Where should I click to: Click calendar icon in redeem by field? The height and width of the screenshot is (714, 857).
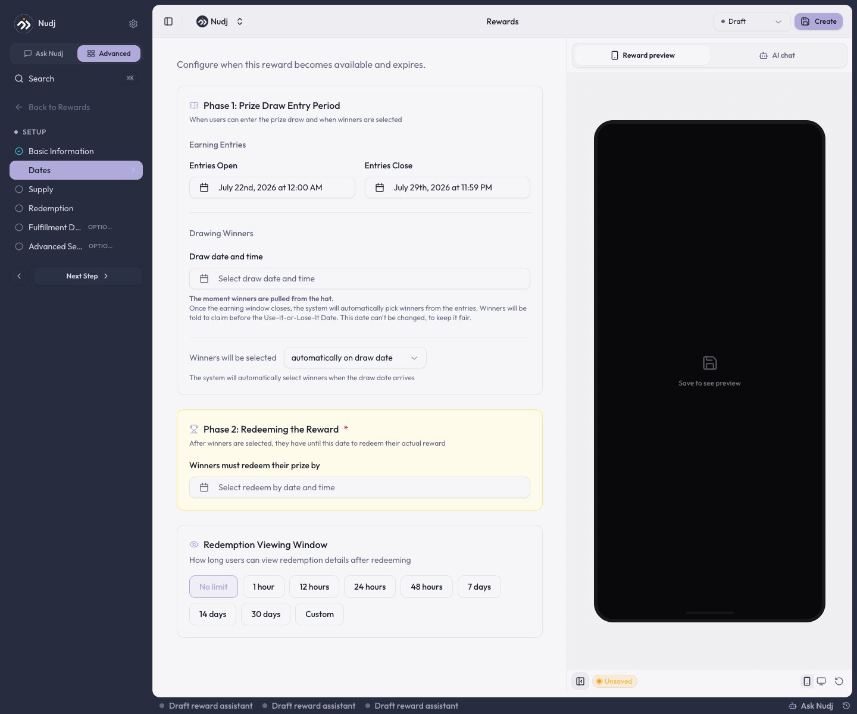204,487
